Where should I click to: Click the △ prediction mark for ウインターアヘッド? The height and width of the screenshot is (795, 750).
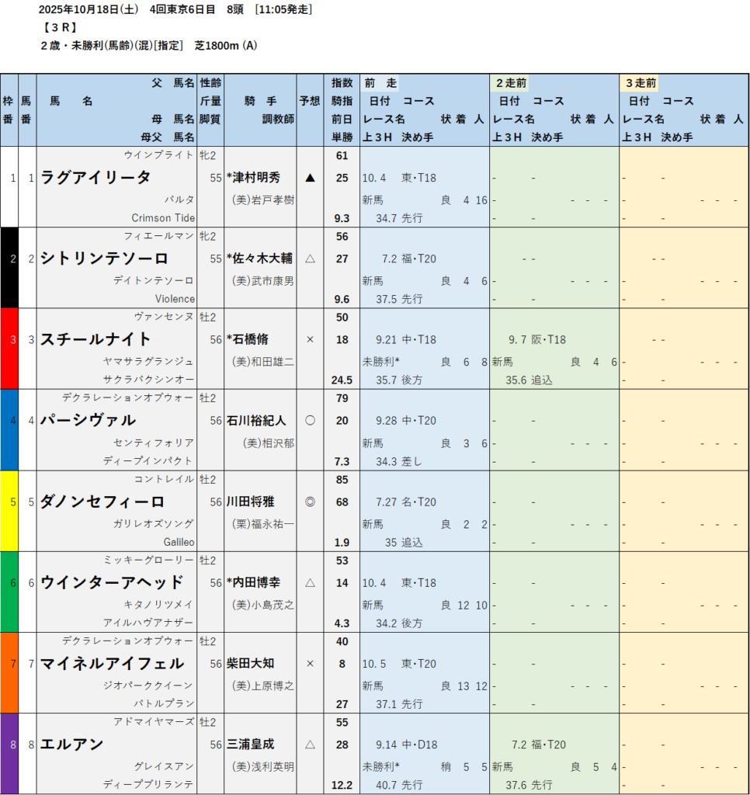[310, 582]
